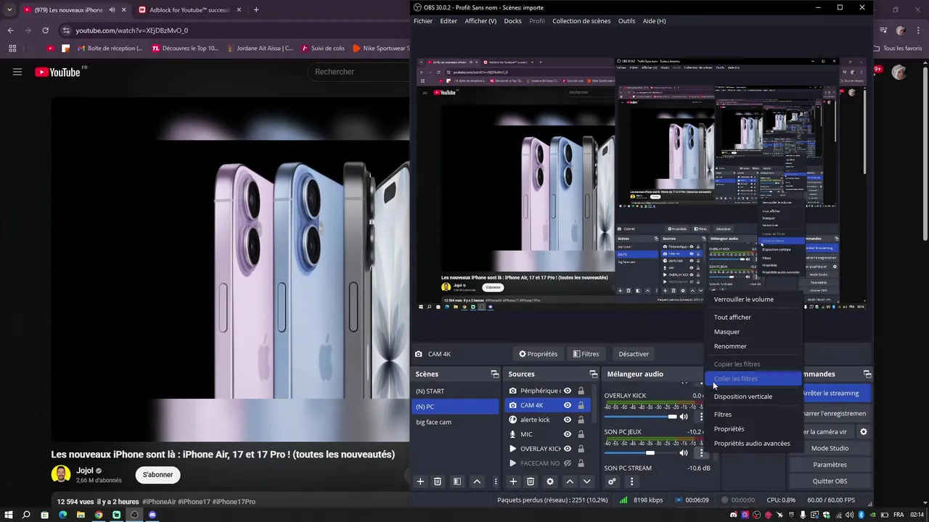Toggle visibility of OVERLAY KICK source

click(x=568, y=449)
